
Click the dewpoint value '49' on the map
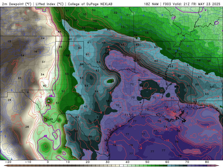click(51, 119)
